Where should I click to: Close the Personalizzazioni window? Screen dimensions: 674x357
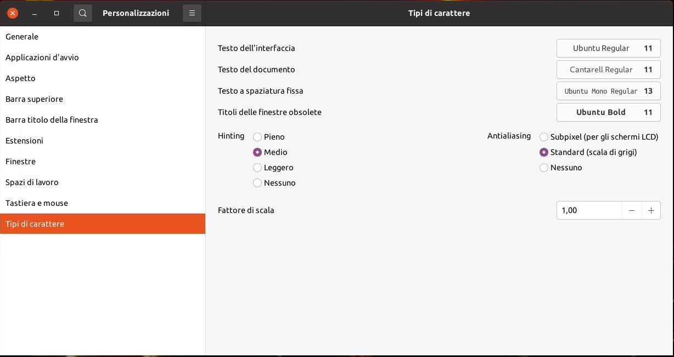(13, 13)
